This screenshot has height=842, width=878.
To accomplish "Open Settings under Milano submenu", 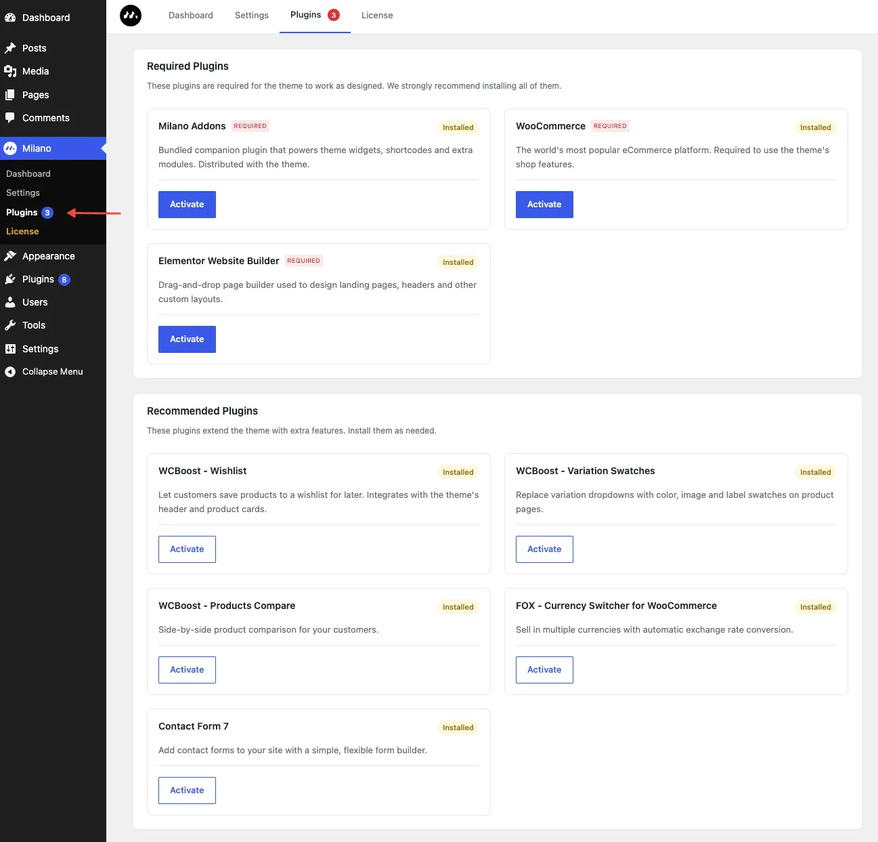I will [x=23, y=193].
